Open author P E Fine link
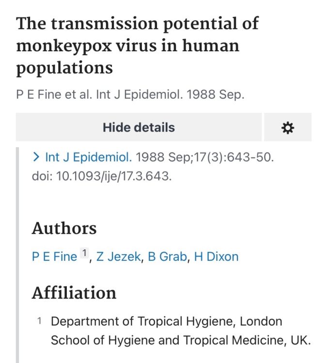The height and width of the screenshot is (363, 327). coord(54,257)
